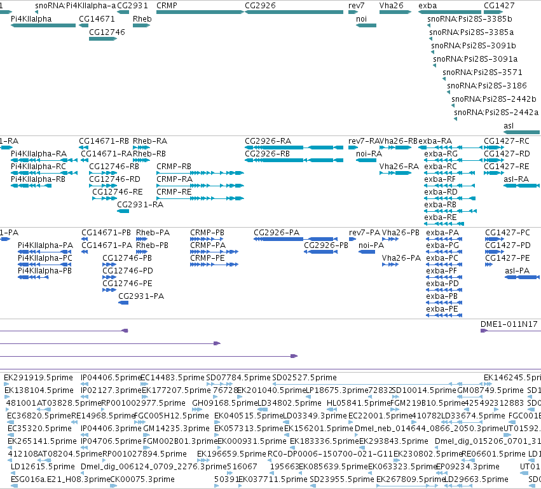Click the snoRNA:Psi28S-3385b label
Image resolution: width=541 pixels, height=489 pixels.
click(470, 19)
